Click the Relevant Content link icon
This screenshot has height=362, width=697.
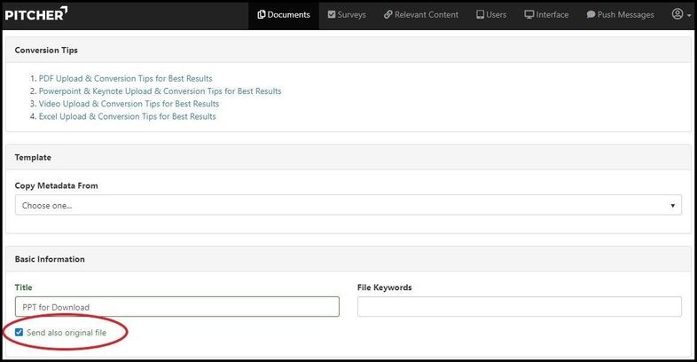click(388, 15)
